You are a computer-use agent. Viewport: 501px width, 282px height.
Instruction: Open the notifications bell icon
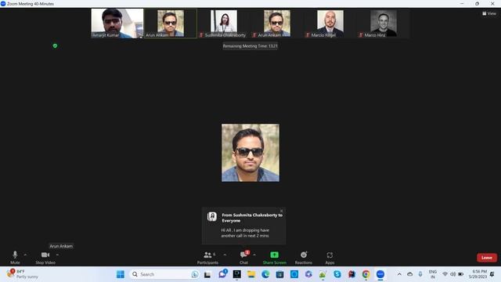coord(492,274)
